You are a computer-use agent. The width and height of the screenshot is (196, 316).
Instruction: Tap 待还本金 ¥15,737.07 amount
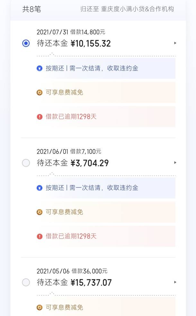[74, 282]
